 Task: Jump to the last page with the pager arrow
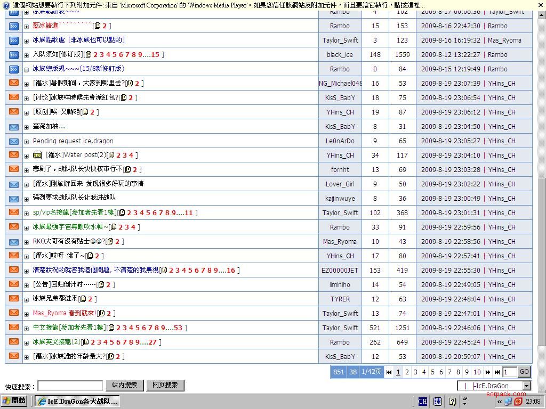pos(497,372)
